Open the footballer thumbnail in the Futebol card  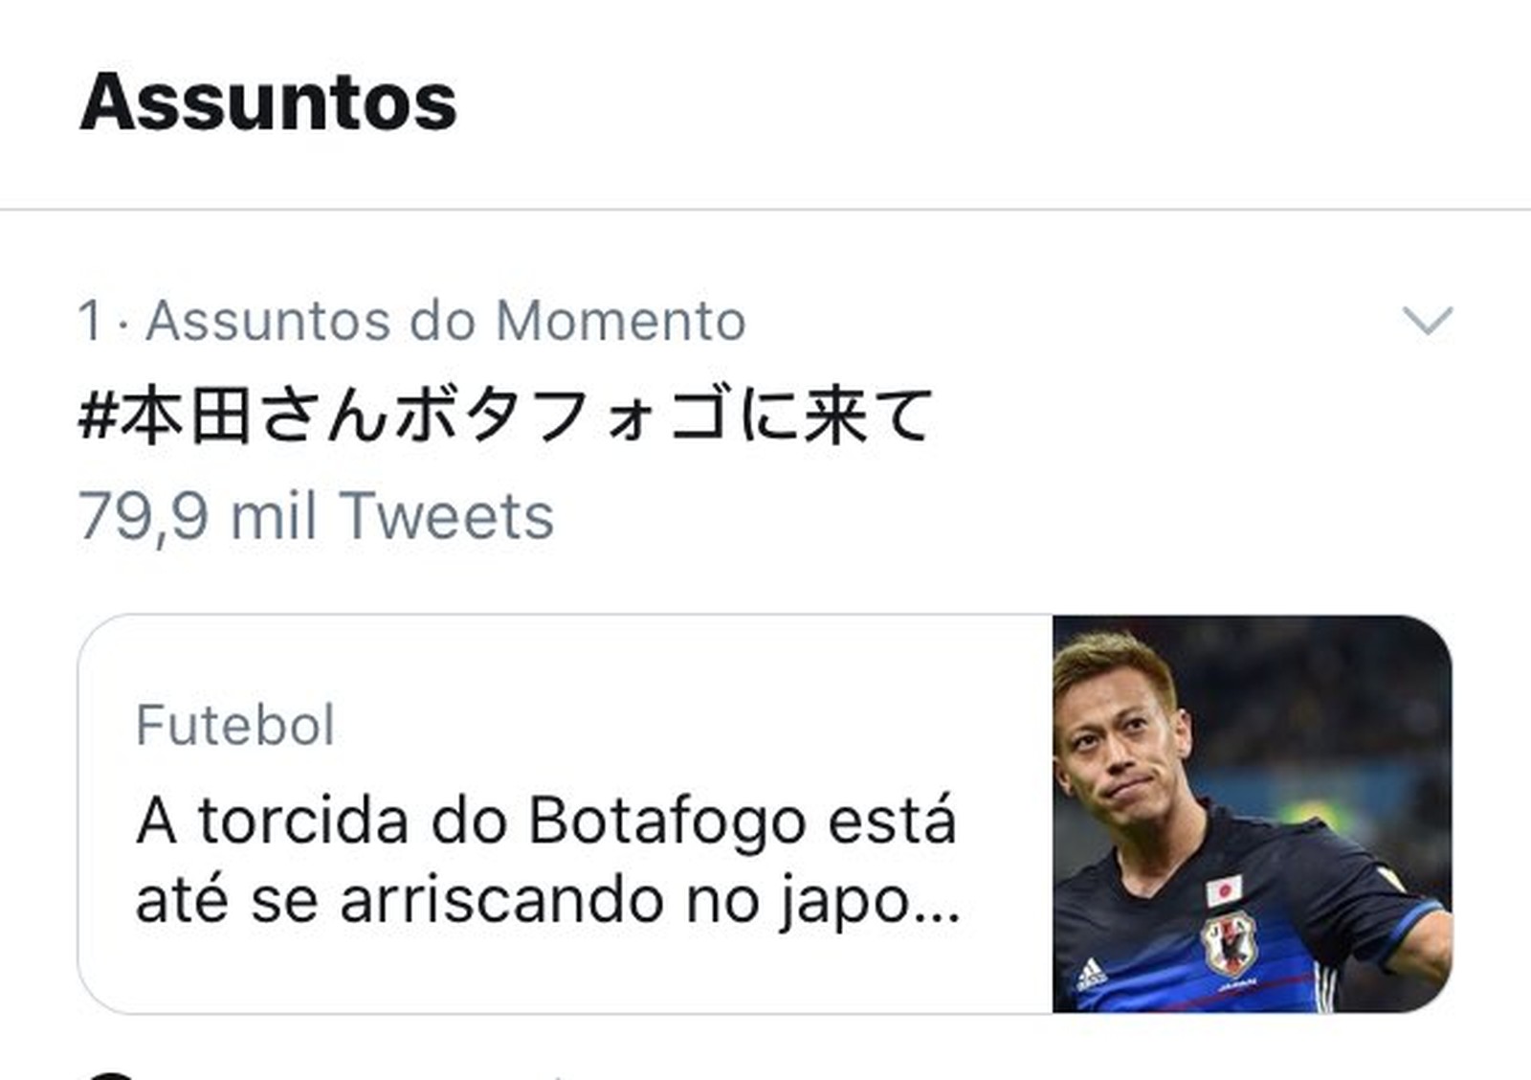pos(1252,814)
